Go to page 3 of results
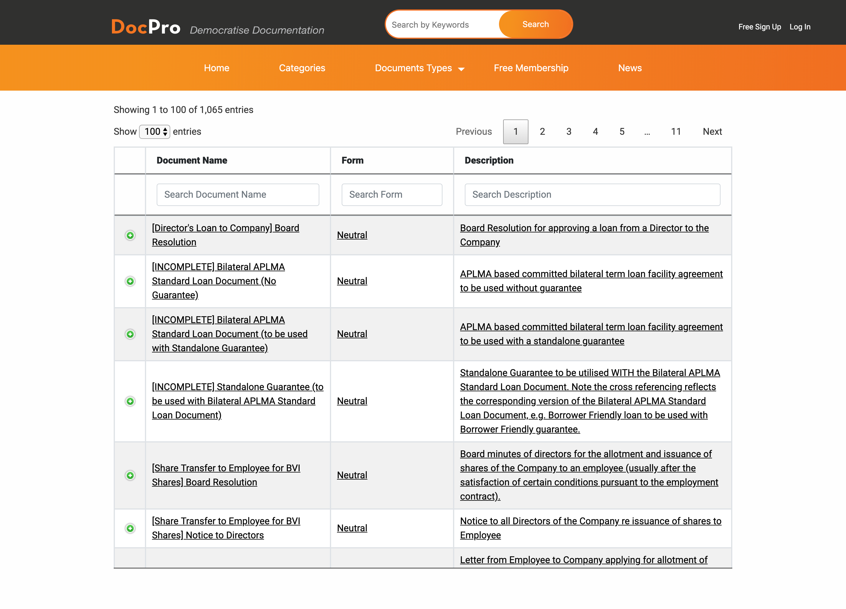 [x=569, y=132]
